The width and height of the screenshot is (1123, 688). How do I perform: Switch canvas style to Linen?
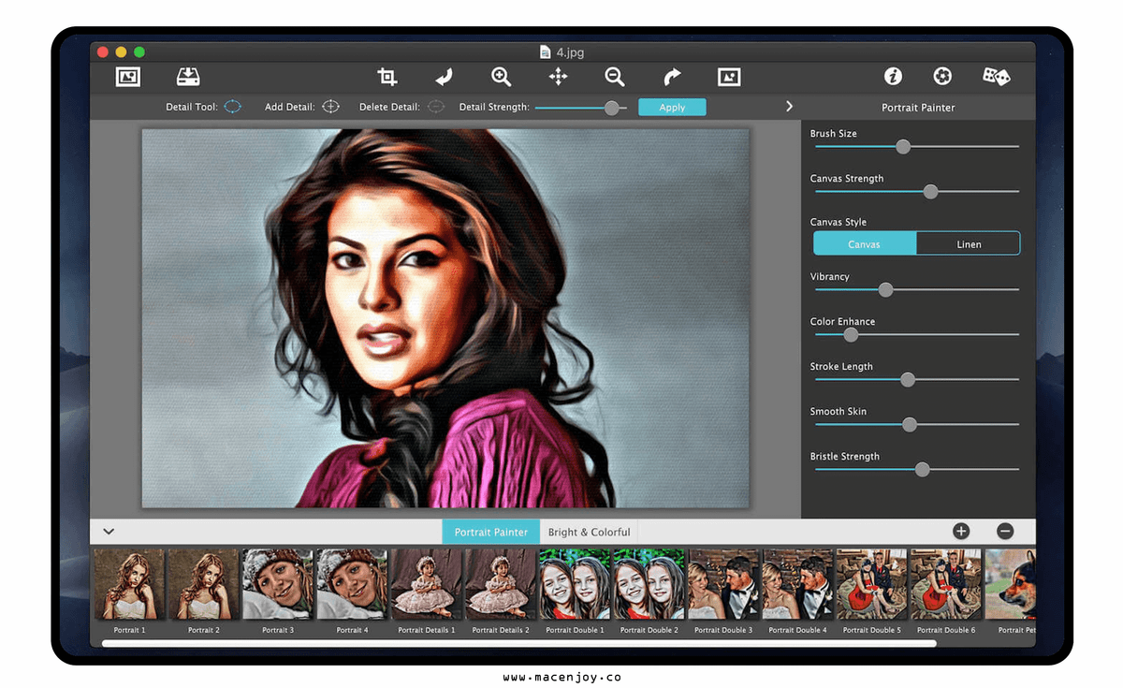[969, 244]
